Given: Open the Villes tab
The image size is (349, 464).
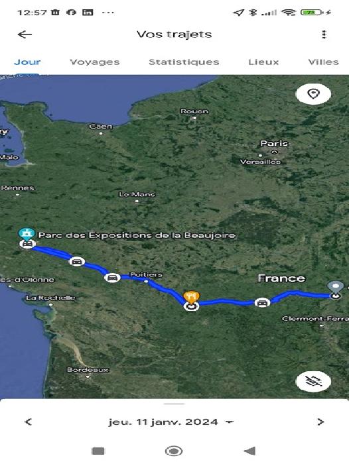Looking at the screenshot, I should point(323,62).
